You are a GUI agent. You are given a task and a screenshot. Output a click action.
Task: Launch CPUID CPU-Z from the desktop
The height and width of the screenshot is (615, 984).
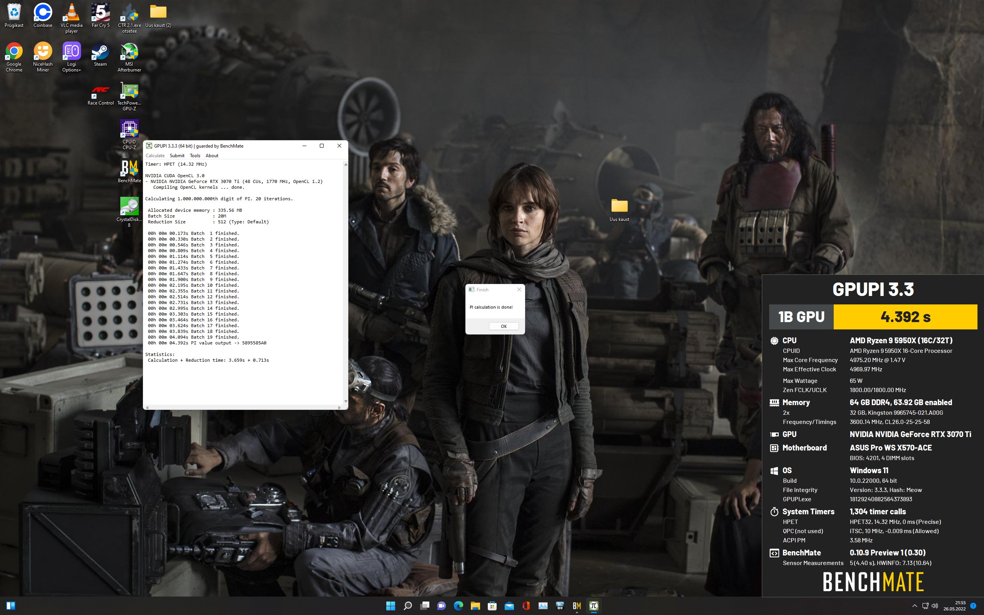[x=129, y=135]
